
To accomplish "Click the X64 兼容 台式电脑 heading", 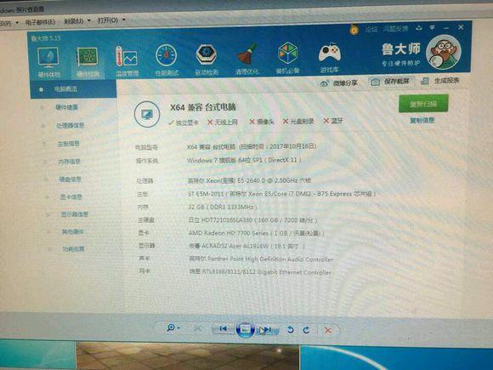I will pyautogui.click(x=203, y=107).
